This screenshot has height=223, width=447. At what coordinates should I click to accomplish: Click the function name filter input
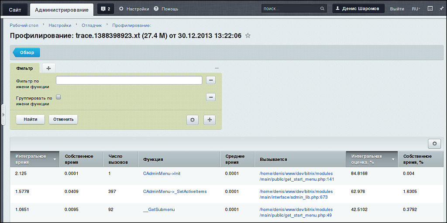[129, 80]
